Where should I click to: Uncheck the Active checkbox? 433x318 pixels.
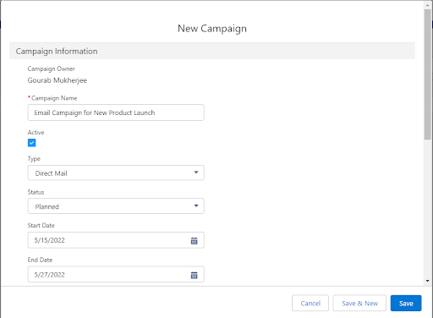[32, 143]
